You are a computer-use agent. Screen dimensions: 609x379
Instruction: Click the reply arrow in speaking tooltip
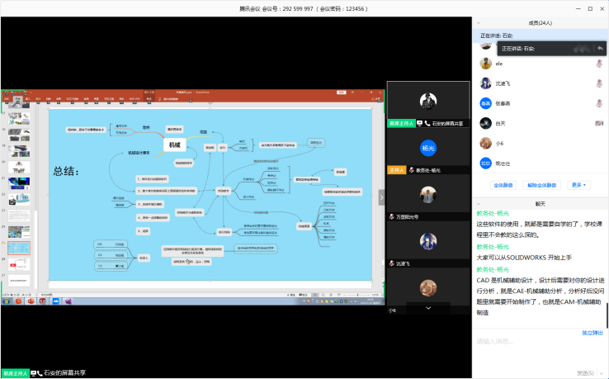click(599, 49)
